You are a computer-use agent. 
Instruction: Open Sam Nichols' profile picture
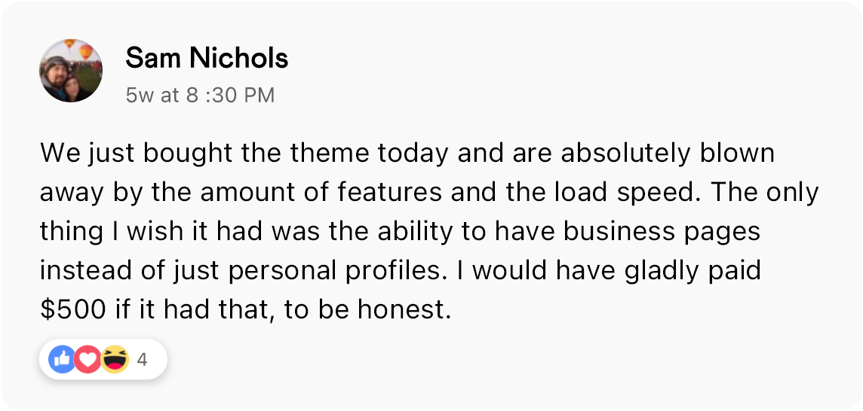[x=71, y=71]
